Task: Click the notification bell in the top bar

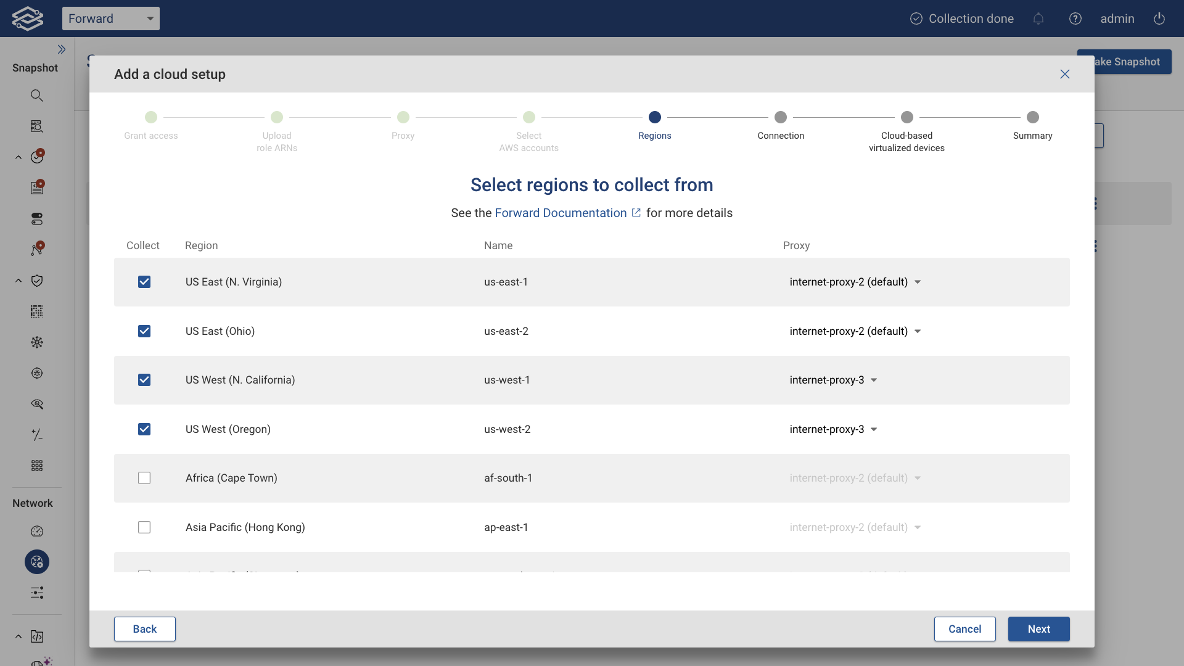Action: pyautogui.click(x=1038, y=19)
